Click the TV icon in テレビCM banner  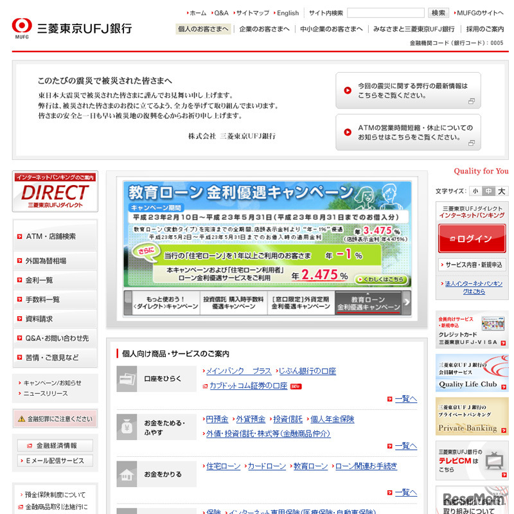[x=494, y=461]
